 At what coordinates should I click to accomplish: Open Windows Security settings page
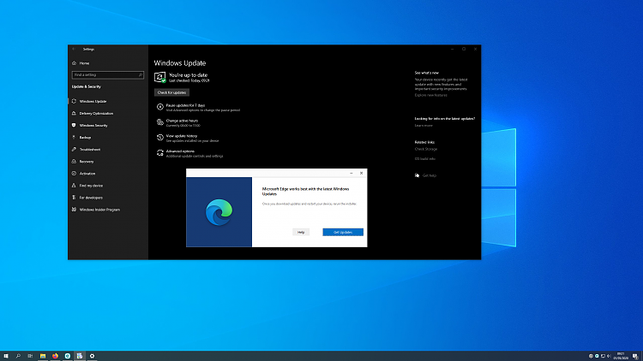pos(93,125)
